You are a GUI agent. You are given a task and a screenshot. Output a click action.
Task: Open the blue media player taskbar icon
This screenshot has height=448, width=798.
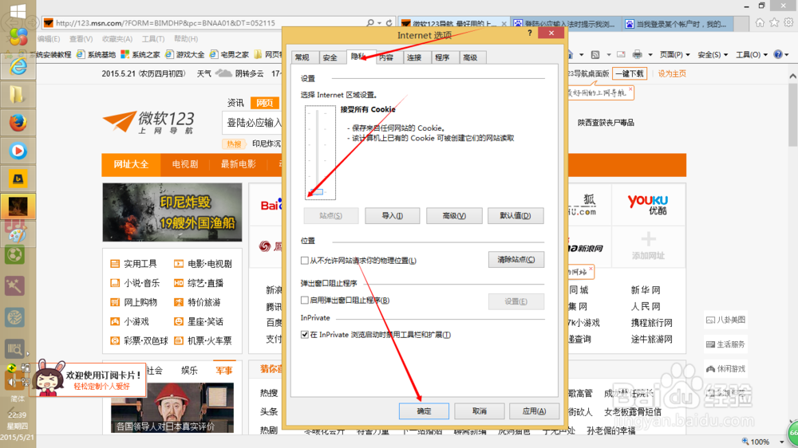click(x=18, y=151)
